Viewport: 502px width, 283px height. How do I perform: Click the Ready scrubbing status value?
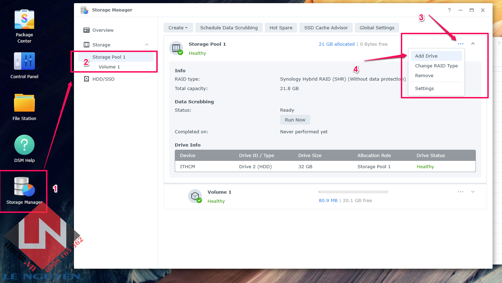(287, 110)
